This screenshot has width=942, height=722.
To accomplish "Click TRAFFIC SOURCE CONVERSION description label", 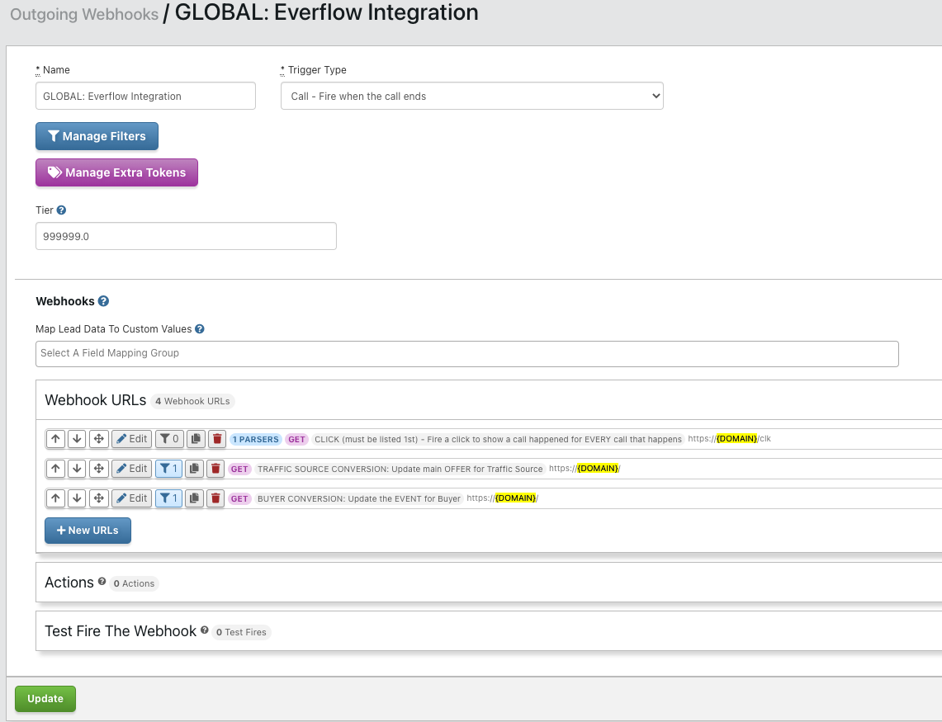I will 400,470.
